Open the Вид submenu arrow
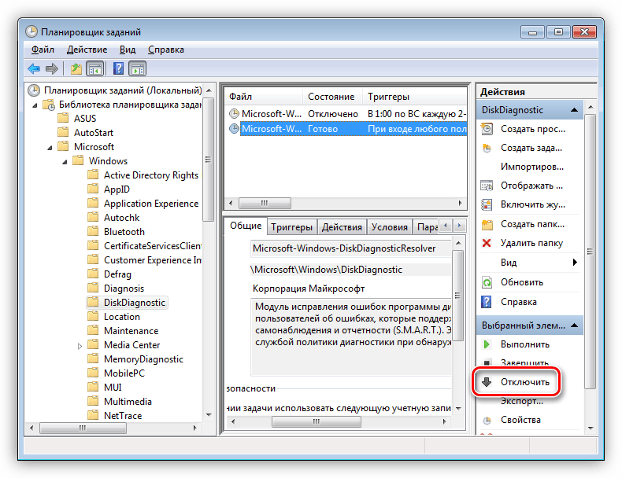This screenshot has height=478, width=622. tap(575, 262)
